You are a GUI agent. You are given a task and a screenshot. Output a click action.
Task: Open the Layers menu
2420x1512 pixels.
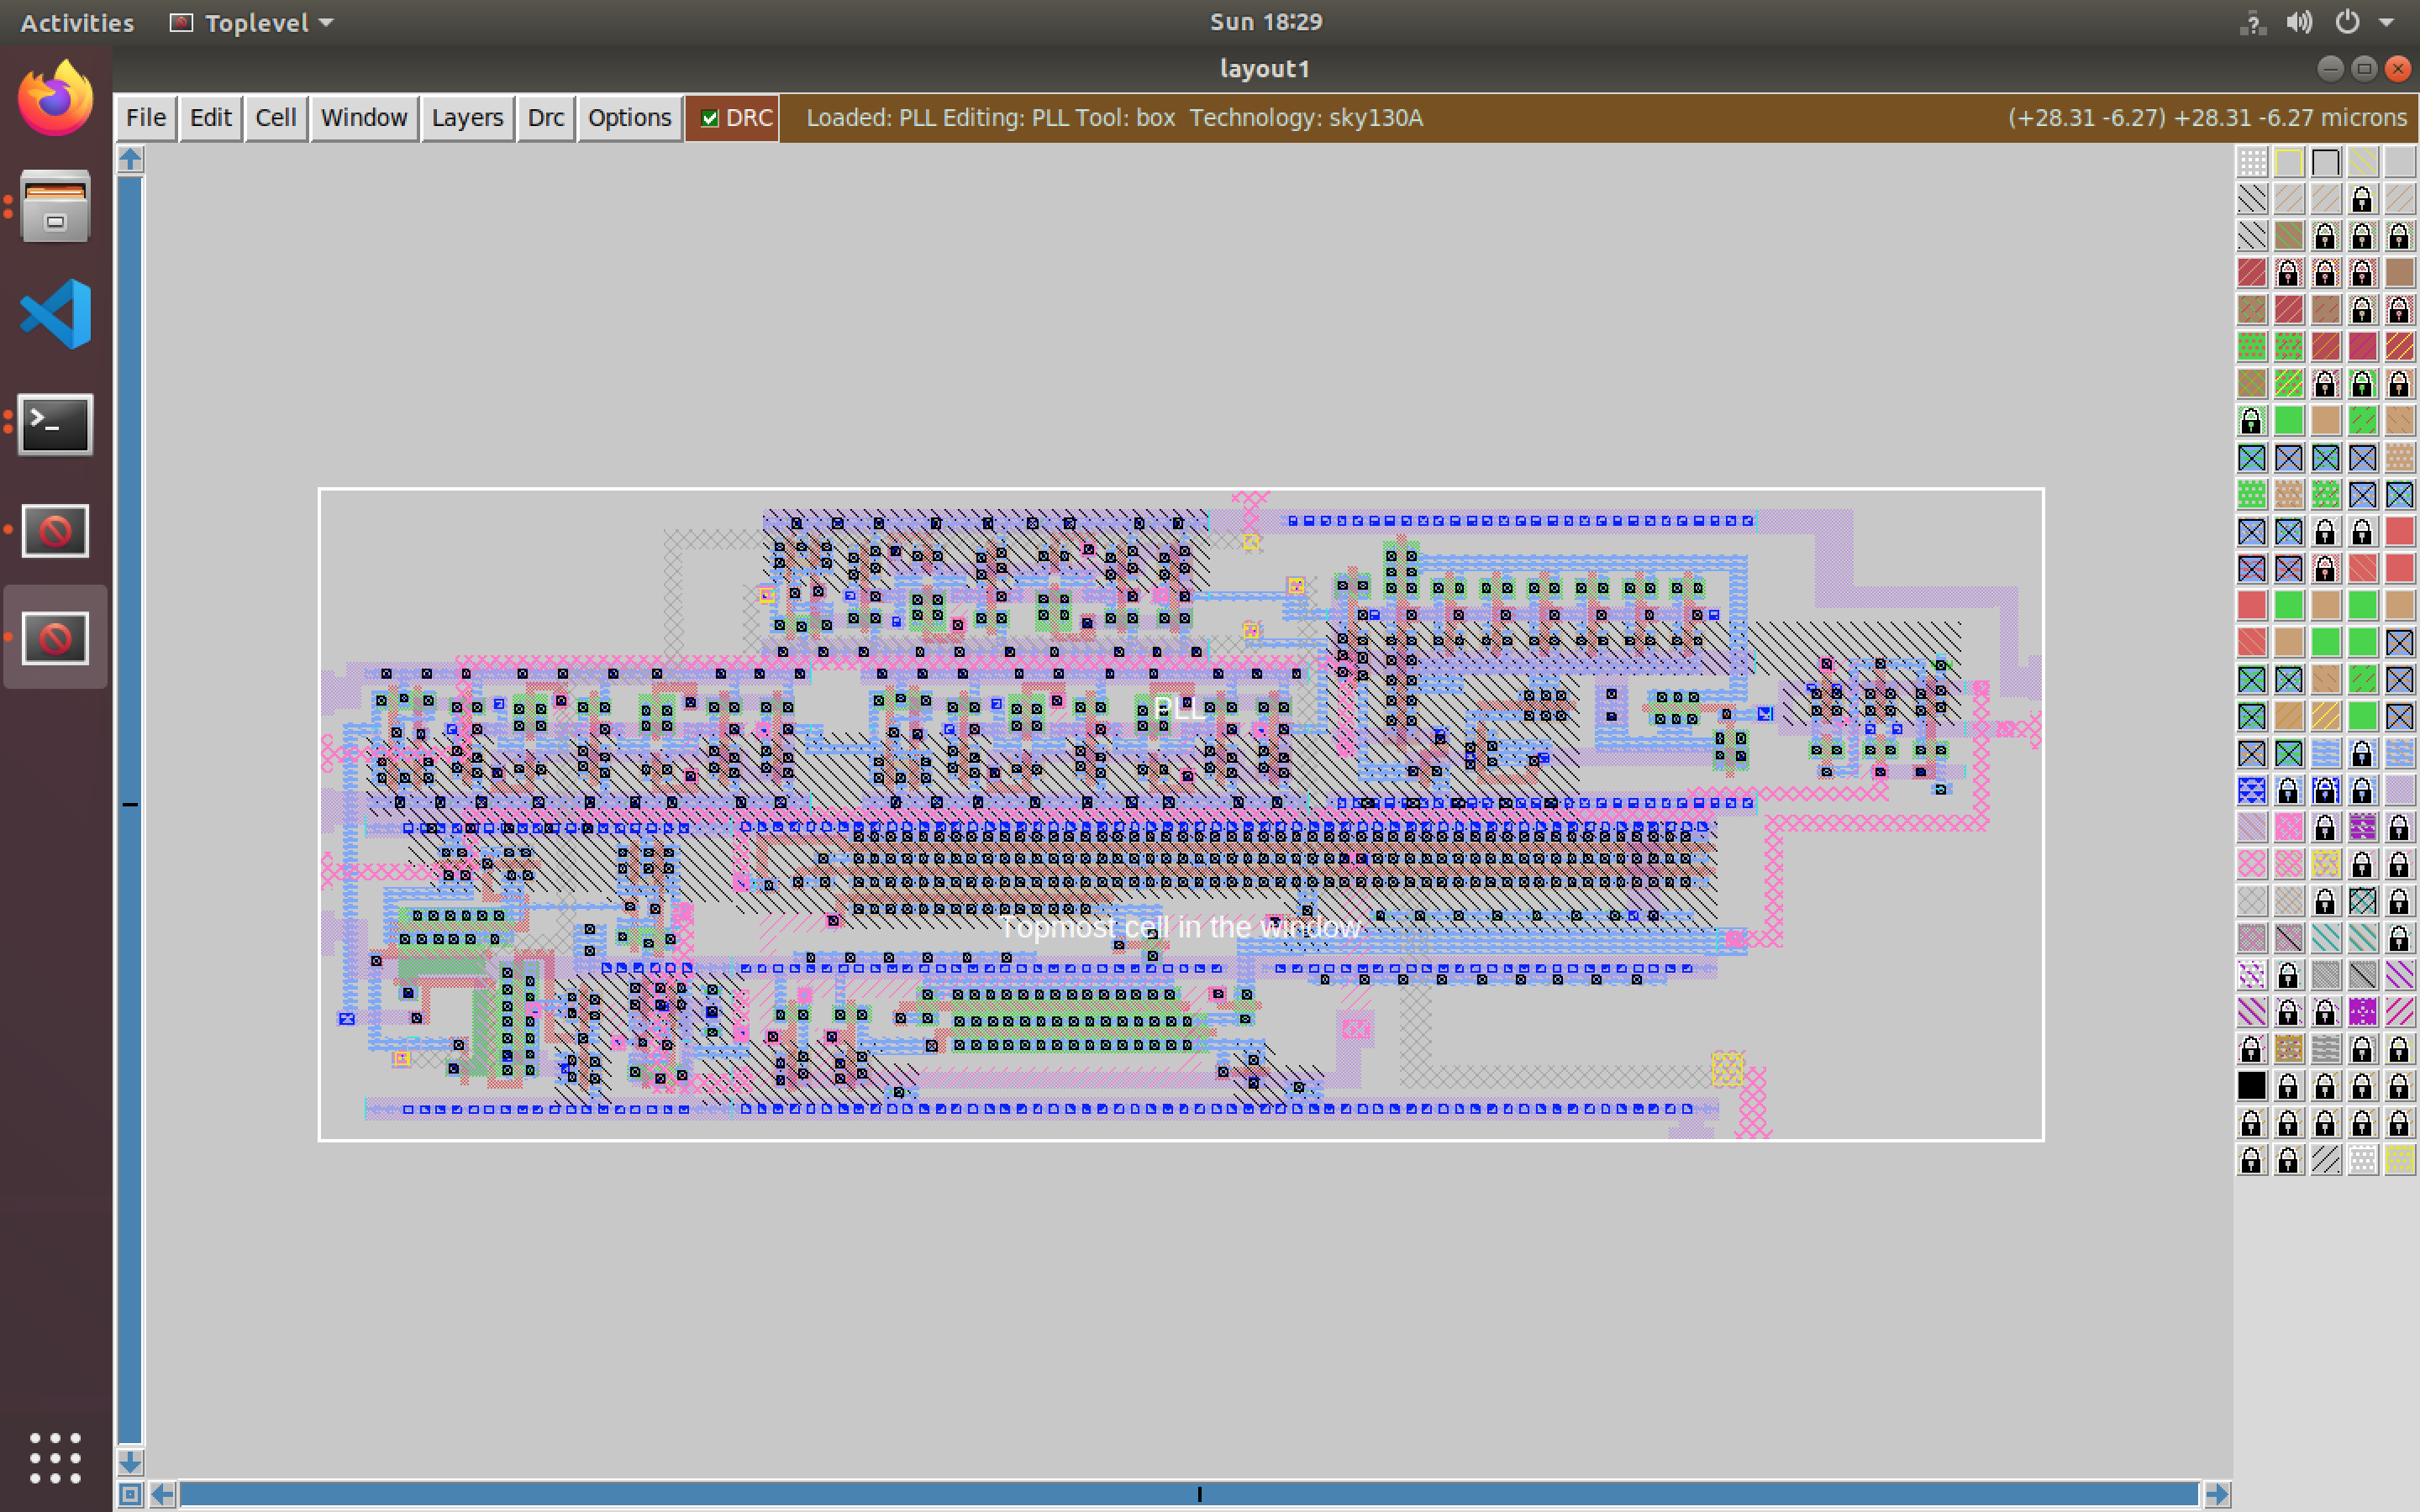point(467,118)
